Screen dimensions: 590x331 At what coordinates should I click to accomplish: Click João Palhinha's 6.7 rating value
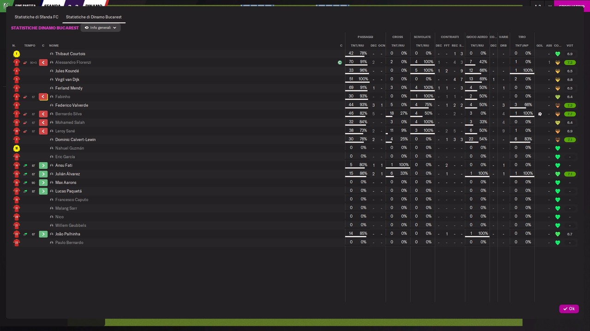[570, 234]
